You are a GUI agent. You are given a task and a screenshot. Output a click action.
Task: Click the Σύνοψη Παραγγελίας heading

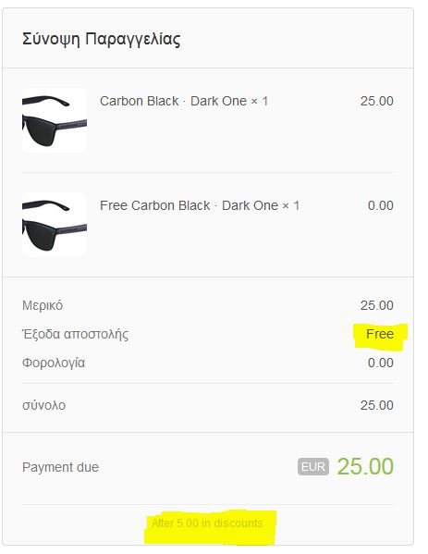102,39
